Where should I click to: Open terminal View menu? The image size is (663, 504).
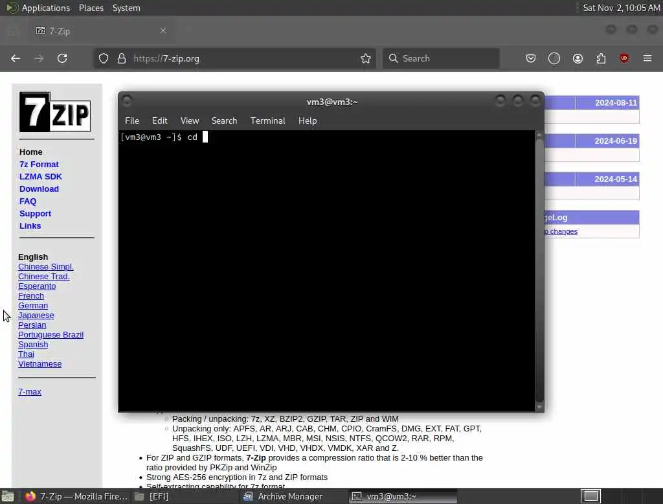click(190, 120)
